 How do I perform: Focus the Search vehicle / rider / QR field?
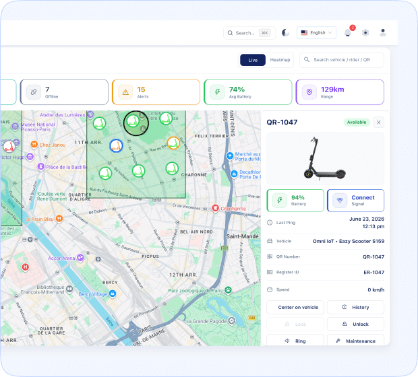click(x=342, y=60)
